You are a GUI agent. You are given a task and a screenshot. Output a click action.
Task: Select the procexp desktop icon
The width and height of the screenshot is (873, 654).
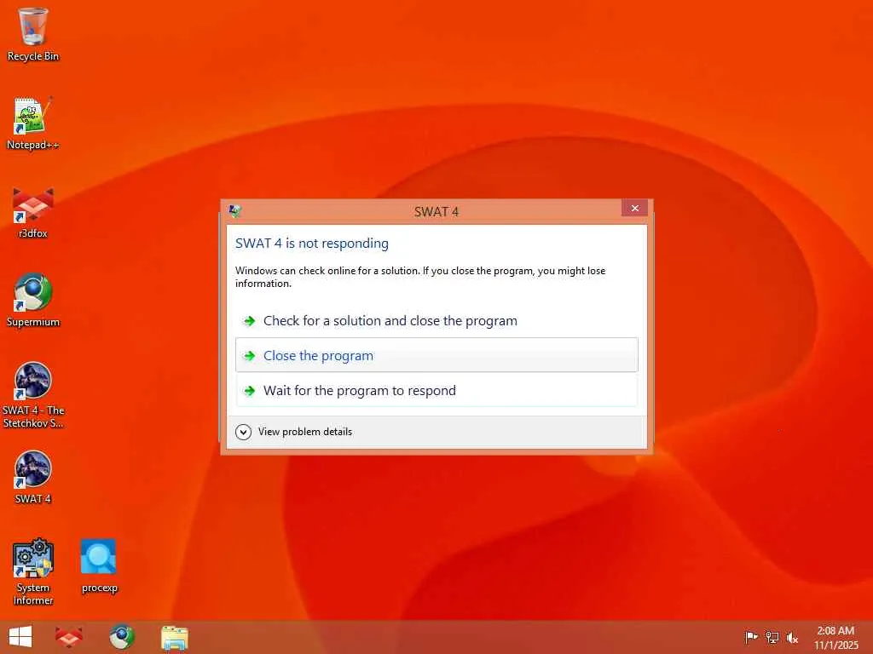point(99,566)
